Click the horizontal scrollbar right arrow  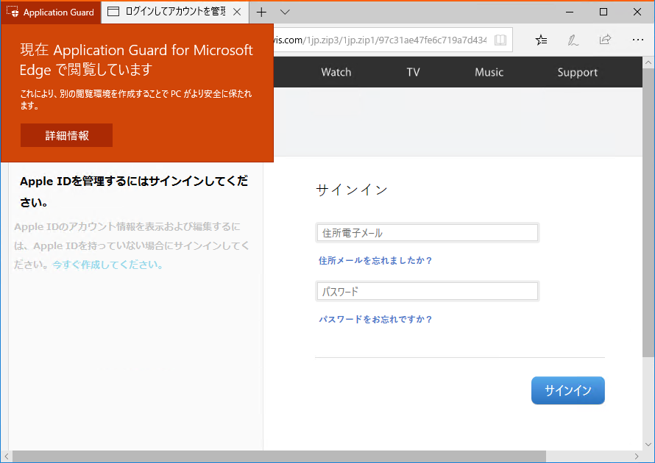(x=637, y=456)
